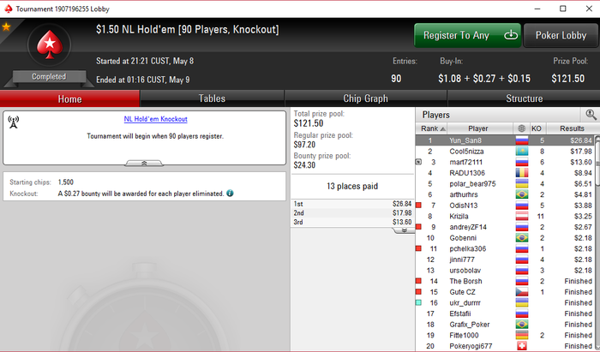Image resolution: width=600 pixels, height=352 pixels.
Task: Sort players by Rank column
Action: [431, 128]
